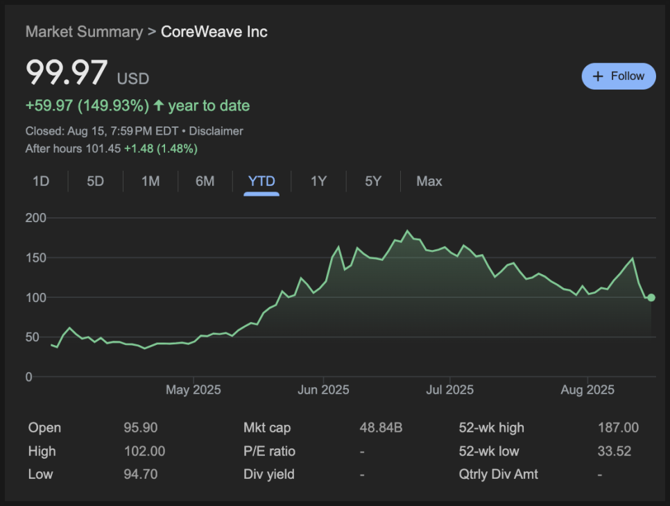Click the 200 y-axis label

35,218
